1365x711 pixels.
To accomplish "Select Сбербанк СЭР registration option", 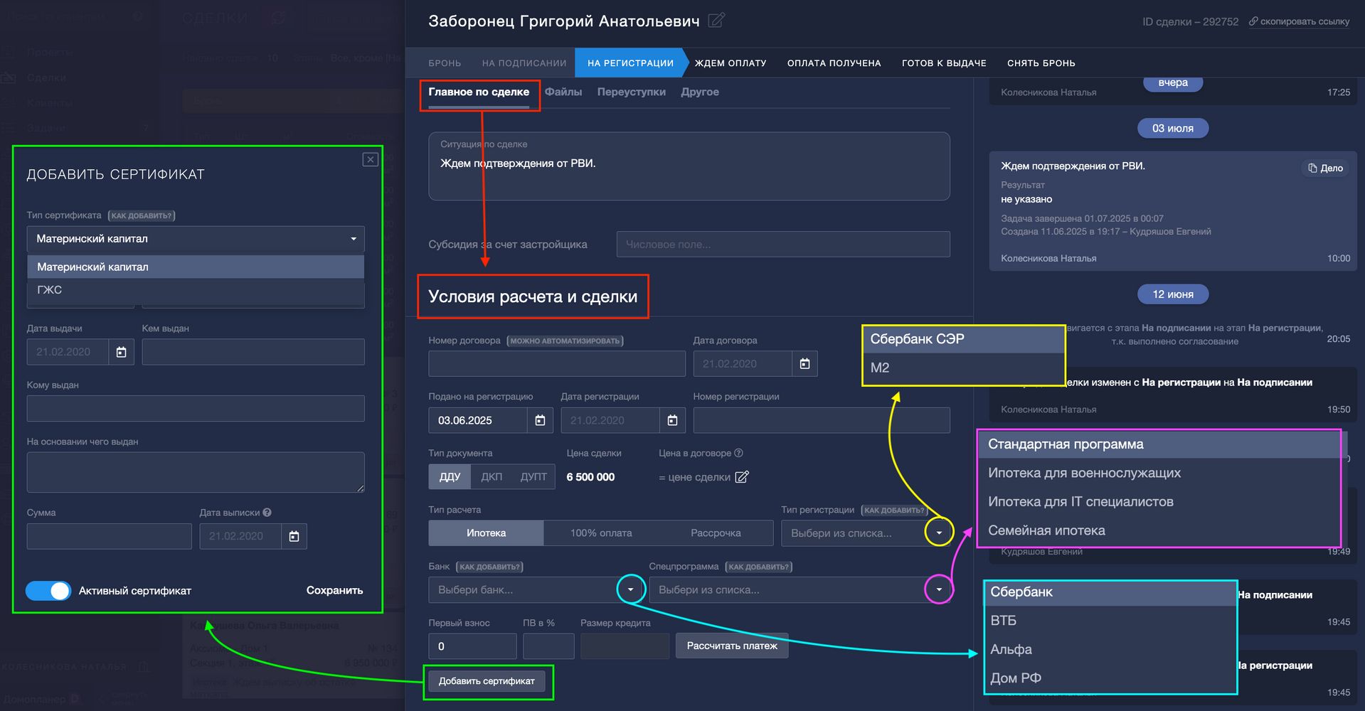I will point(963,340).
